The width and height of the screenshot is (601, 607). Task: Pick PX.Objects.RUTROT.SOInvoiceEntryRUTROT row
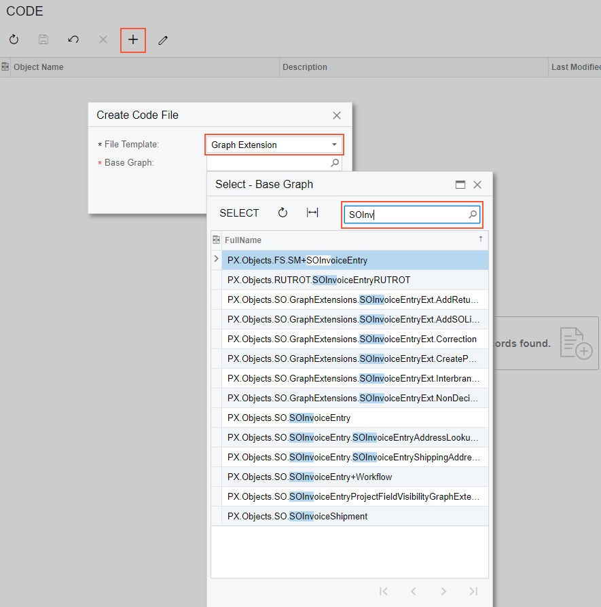coord(319,280)
